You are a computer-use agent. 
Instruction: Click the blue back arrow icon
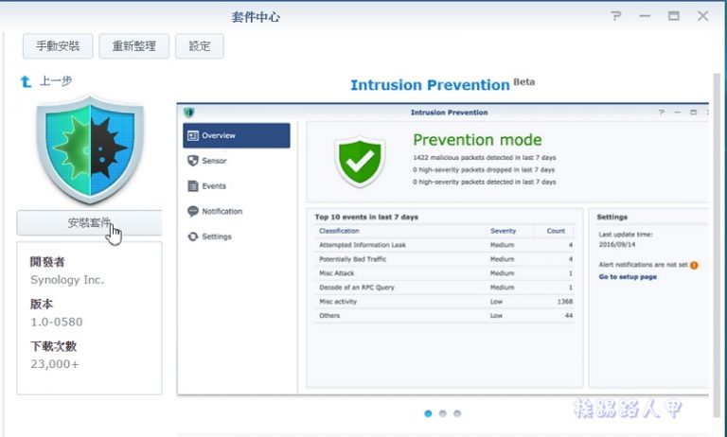point(27,82)
